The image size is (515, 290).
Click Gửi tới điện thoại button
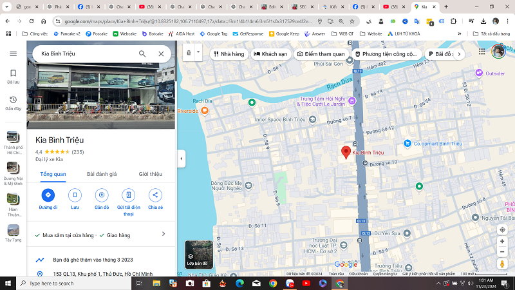128,202
